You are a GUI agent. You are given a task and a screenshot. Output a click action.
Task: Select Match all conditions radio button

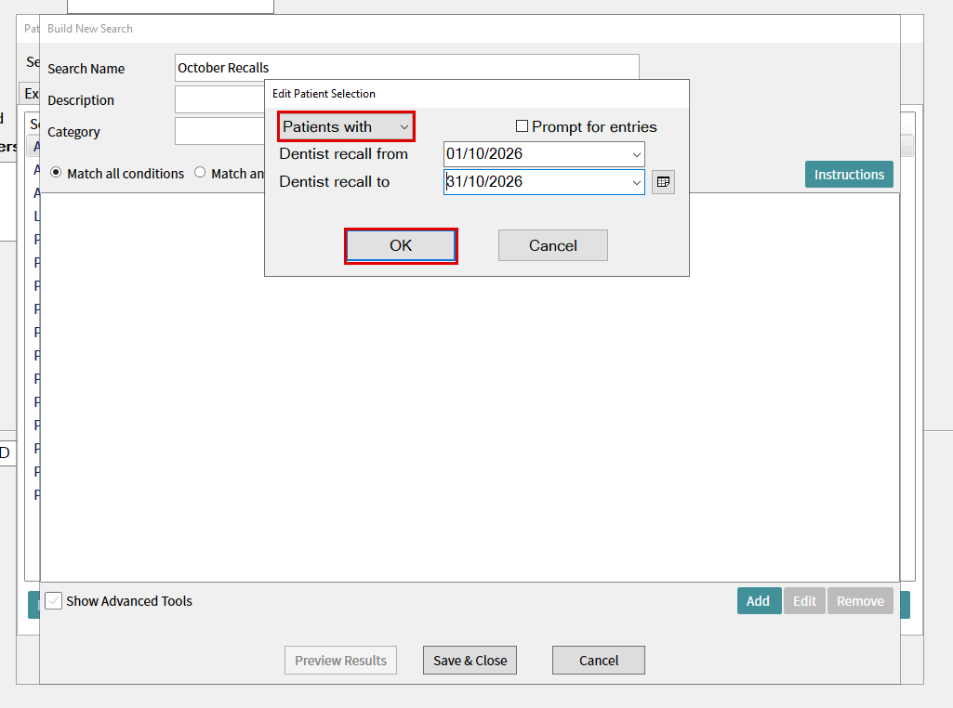coord(56,173)
